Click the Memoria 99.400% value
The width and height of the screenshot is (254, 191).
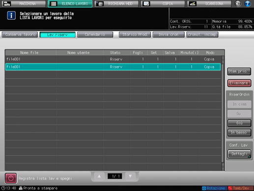[x=245, y=21]
